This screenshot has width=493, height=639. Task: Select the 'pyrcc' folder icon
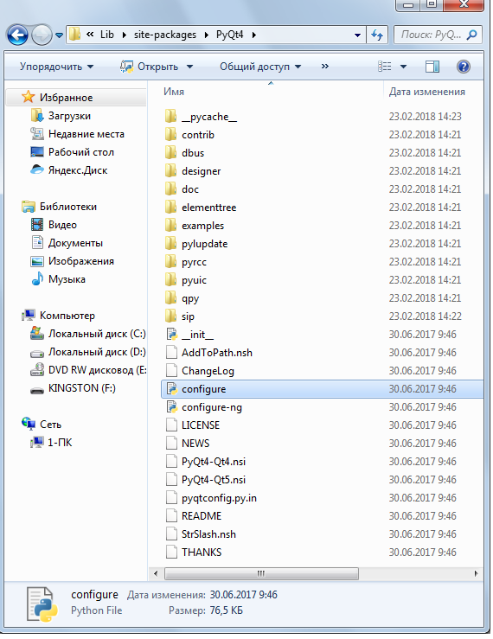(171, 261)
